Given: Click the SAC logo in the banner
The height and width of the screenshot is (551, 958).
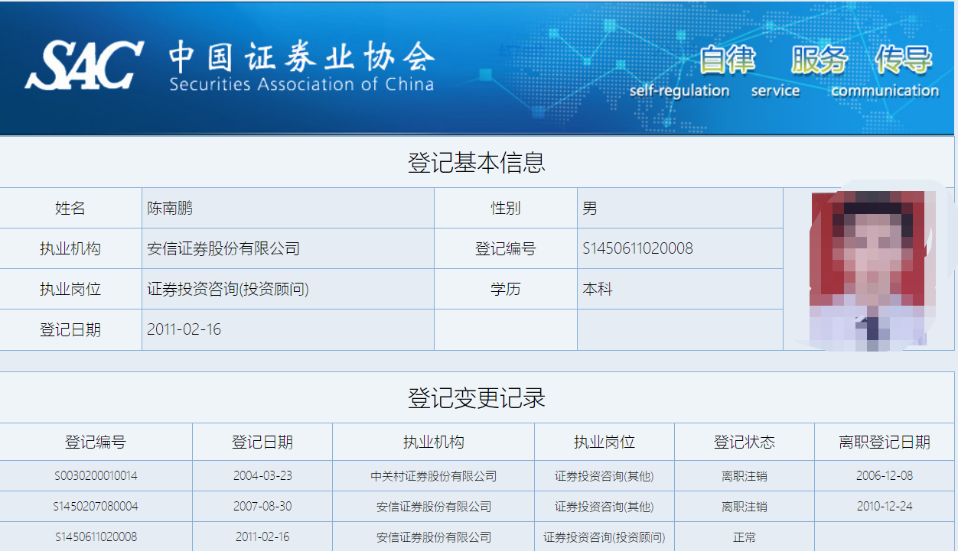Looking at the screenshot, I should pos(83,66).
